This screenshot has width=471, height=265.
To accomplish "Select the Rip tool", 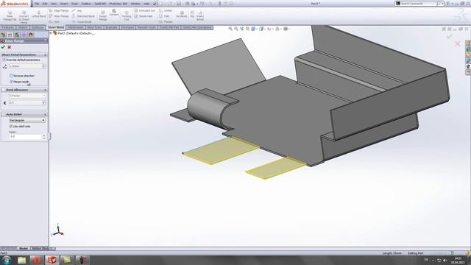I will click(x=192, y=14).
